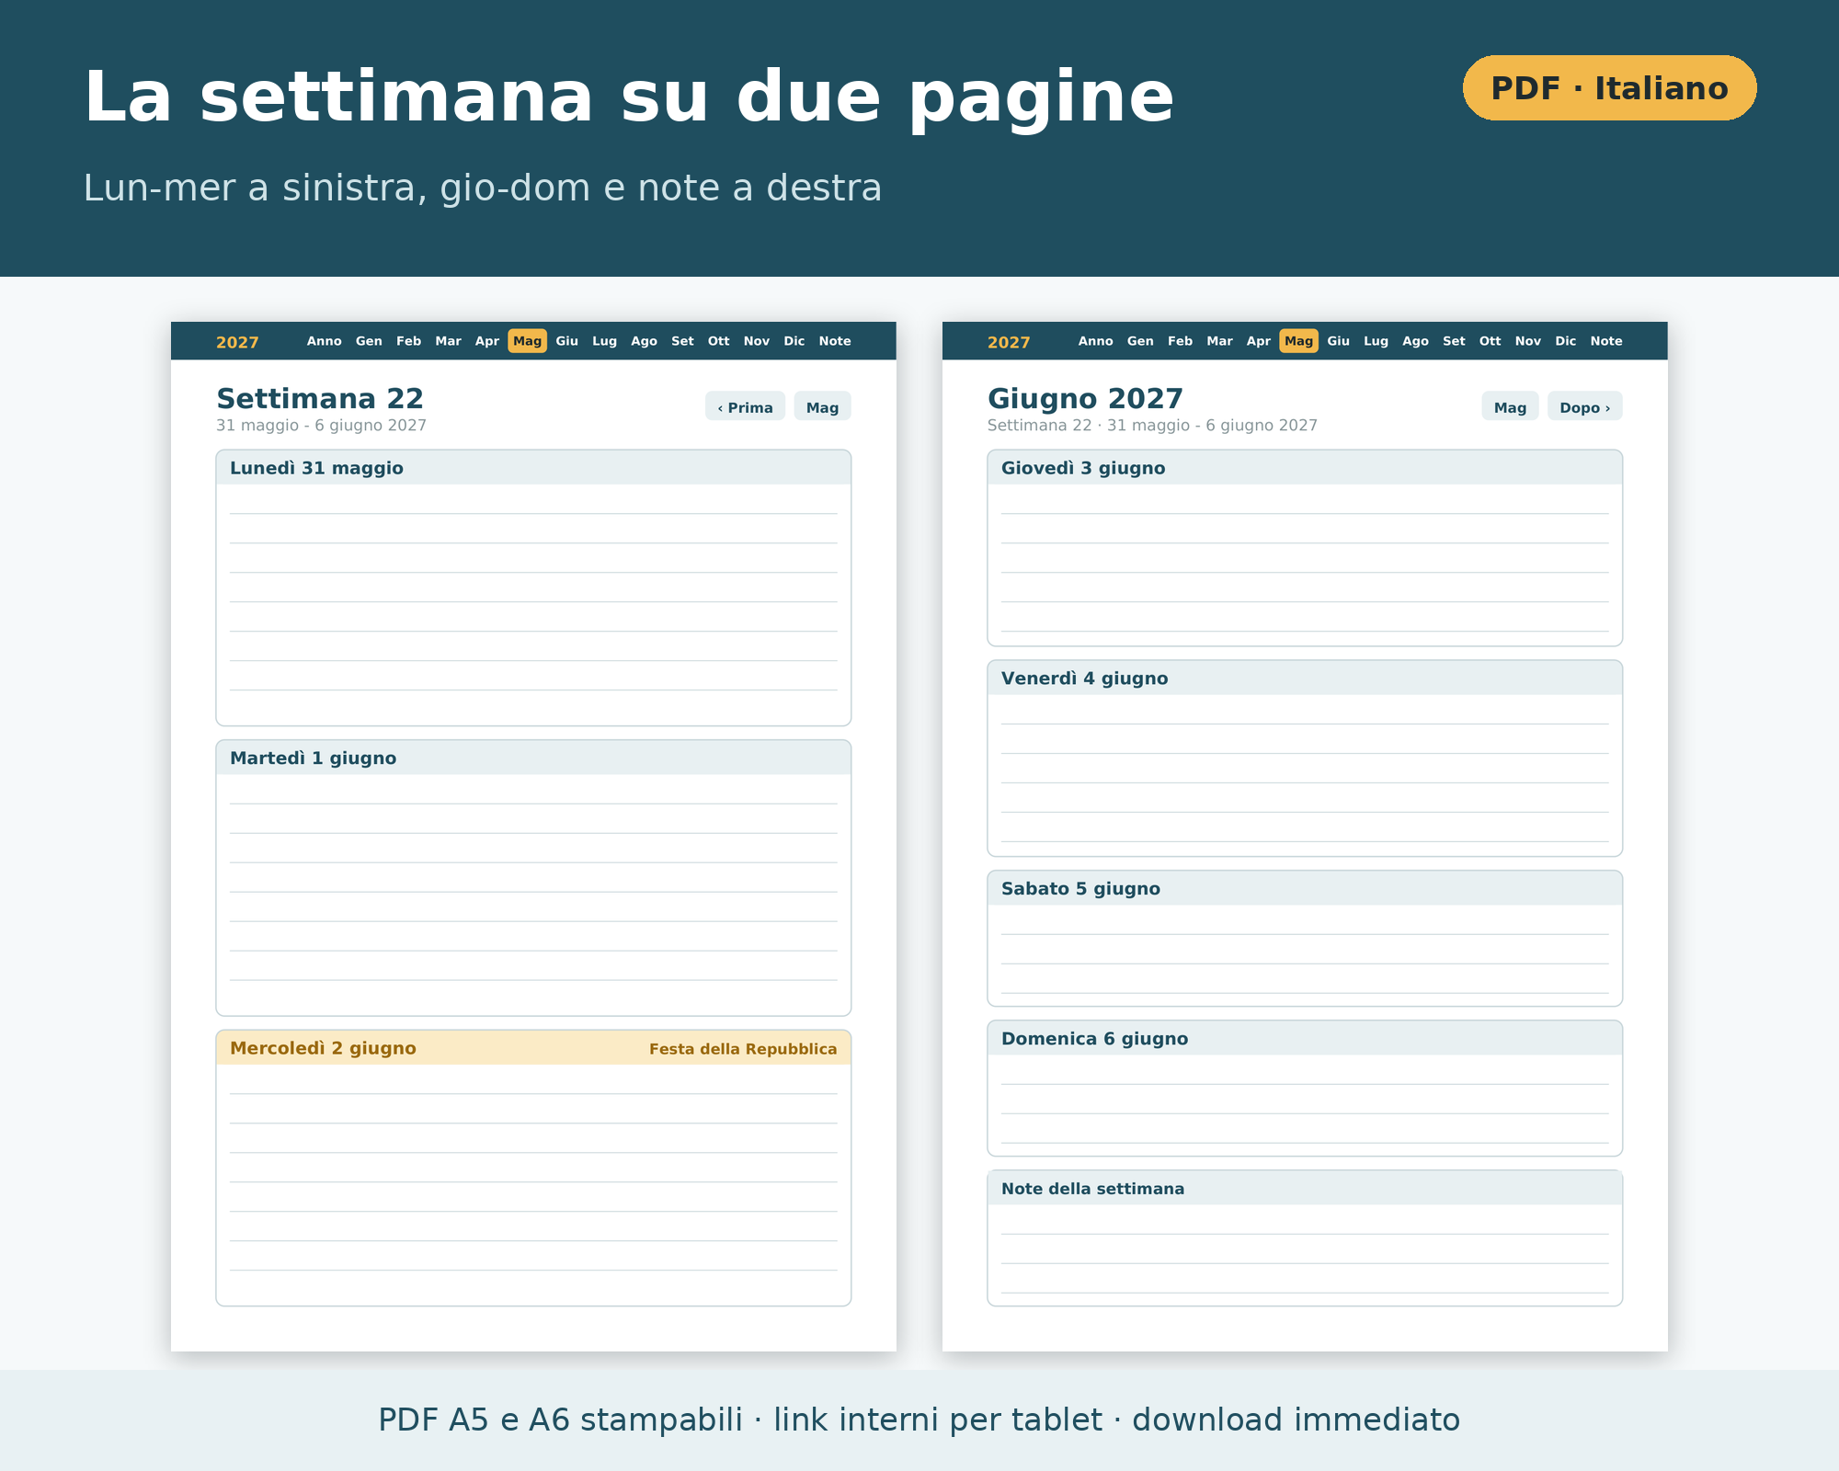This screenshot has width=1839, height=1471.
Task: Click Mag button beside Prima on left page
Action: [822, 406]
